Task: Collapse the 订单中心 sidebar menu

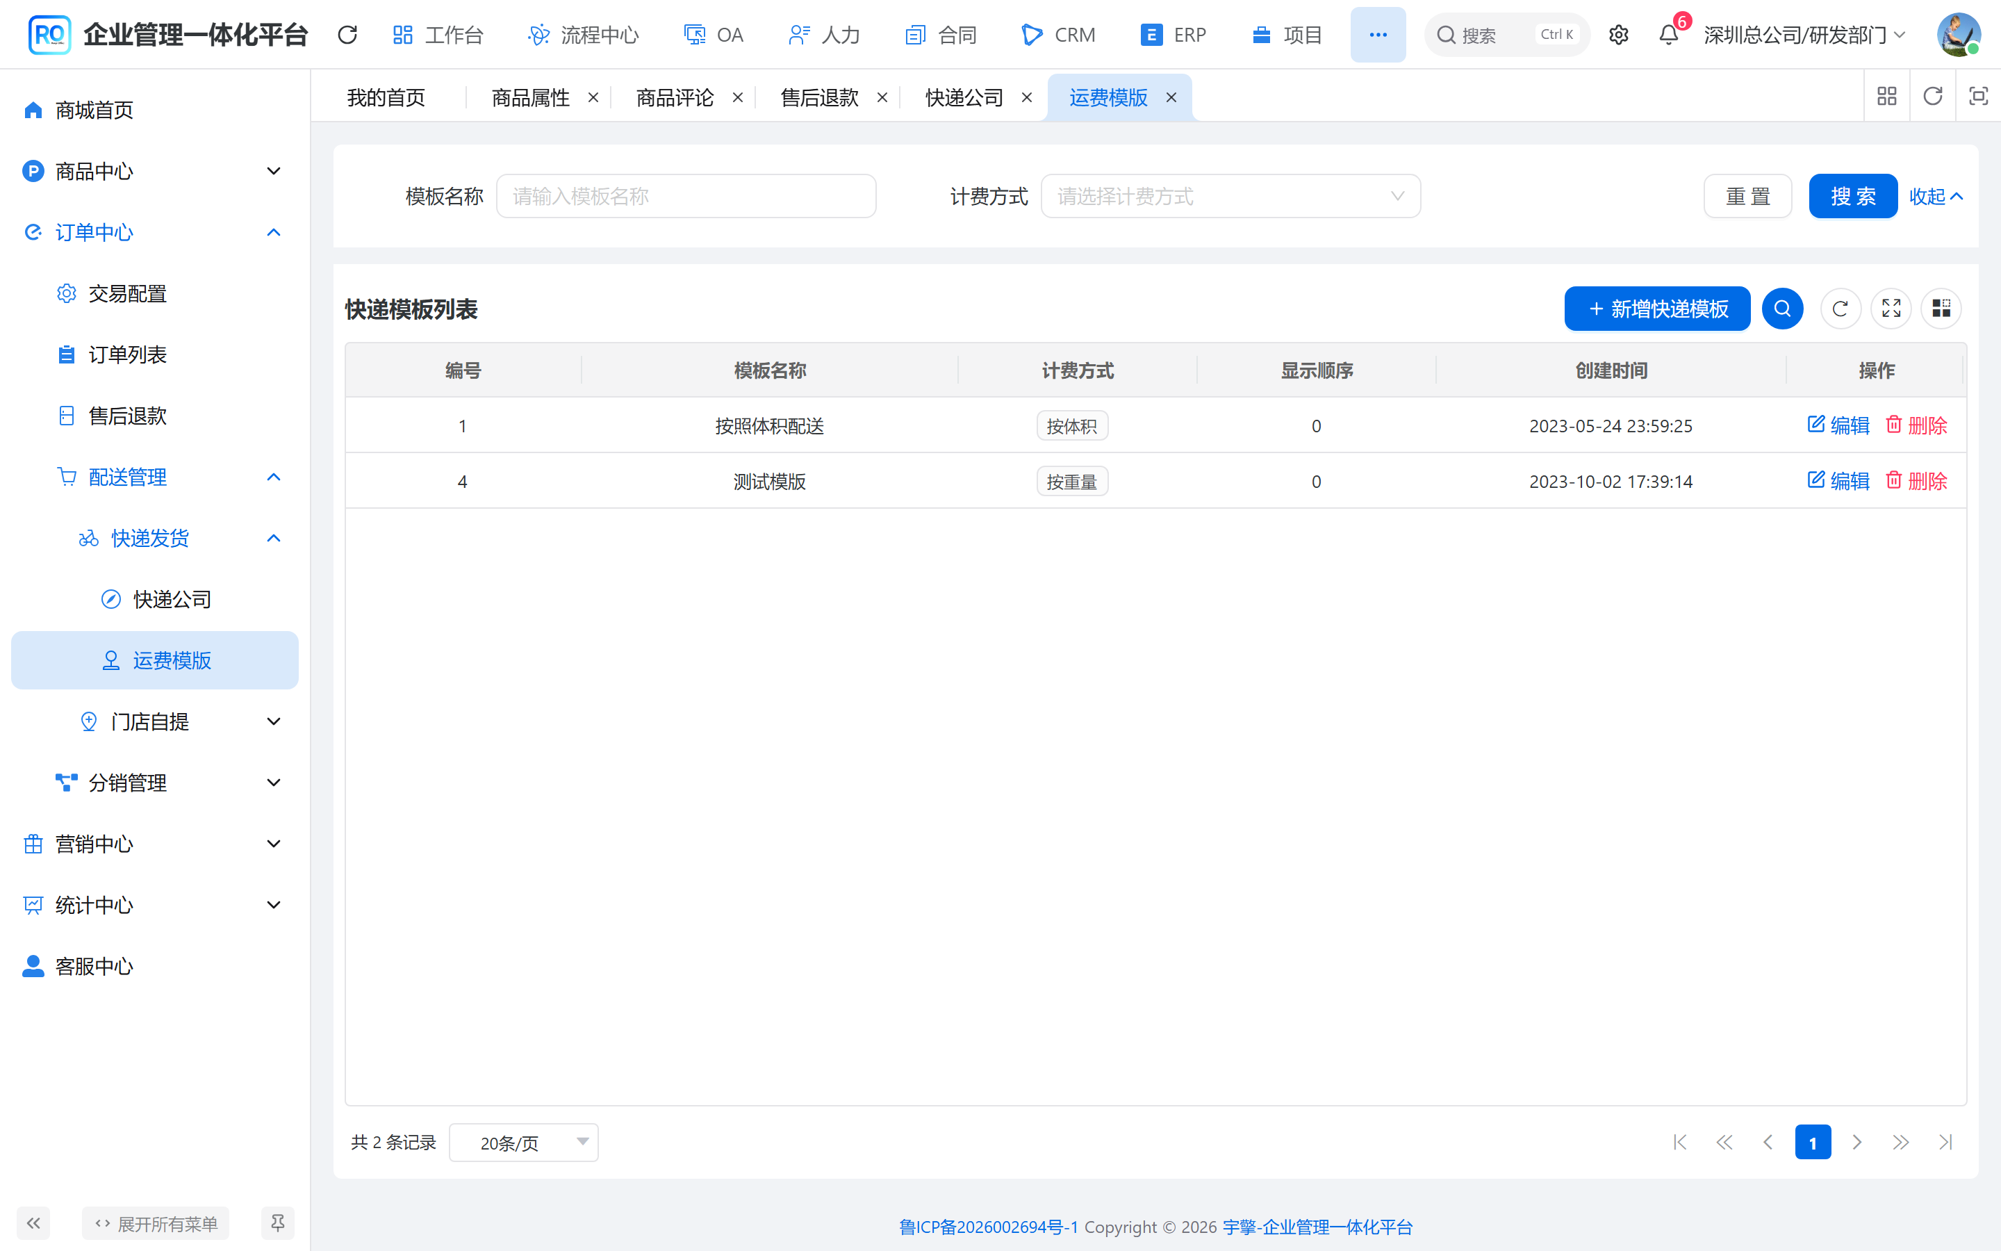Action: pyautogui.click(x=155, y=233)
